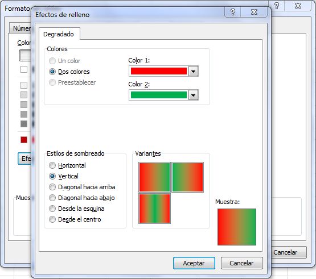This screenshot has height=279, width=316.
Task: Pick the green-to-red gradient variant
Action: (x=187, y=177)
